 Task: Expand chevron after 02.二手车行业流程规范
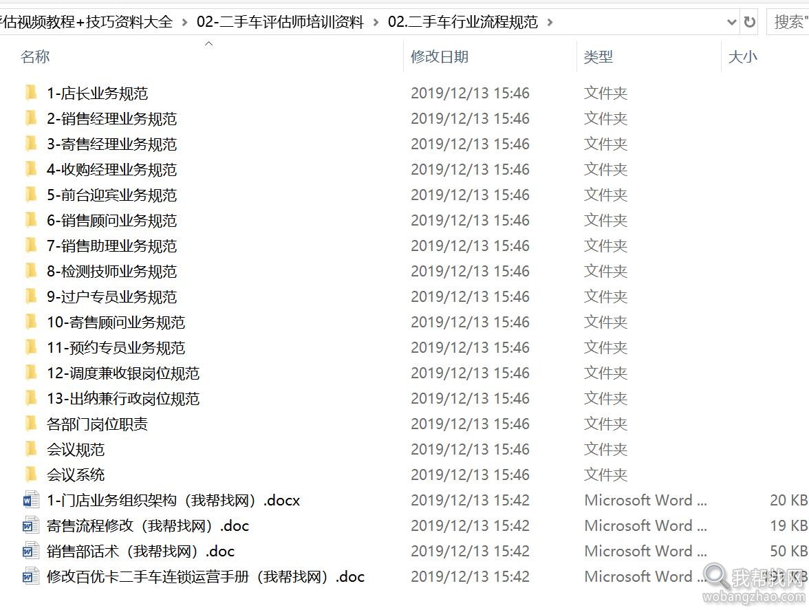550,22
